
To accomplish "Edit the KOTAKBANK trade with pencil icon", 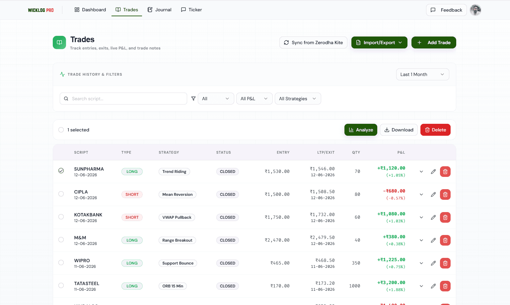I will pos(433,217).
